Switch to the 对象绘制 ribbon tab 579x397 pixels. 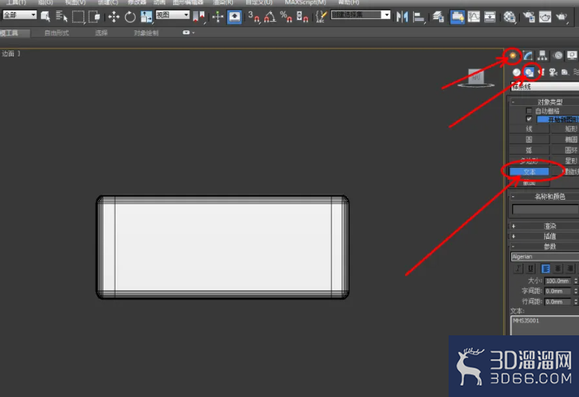click(146, 33)
